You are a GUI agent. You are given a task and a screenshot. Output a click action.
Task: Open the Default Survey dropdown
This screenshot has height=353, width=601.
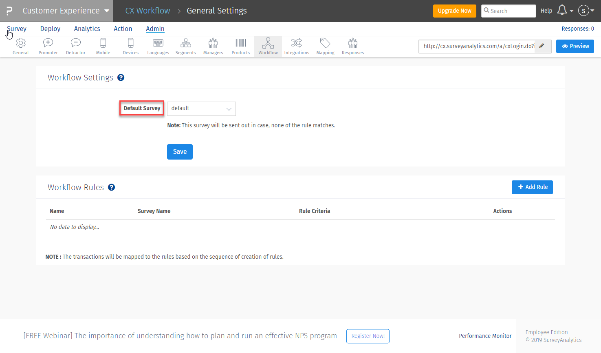(201, 109)
